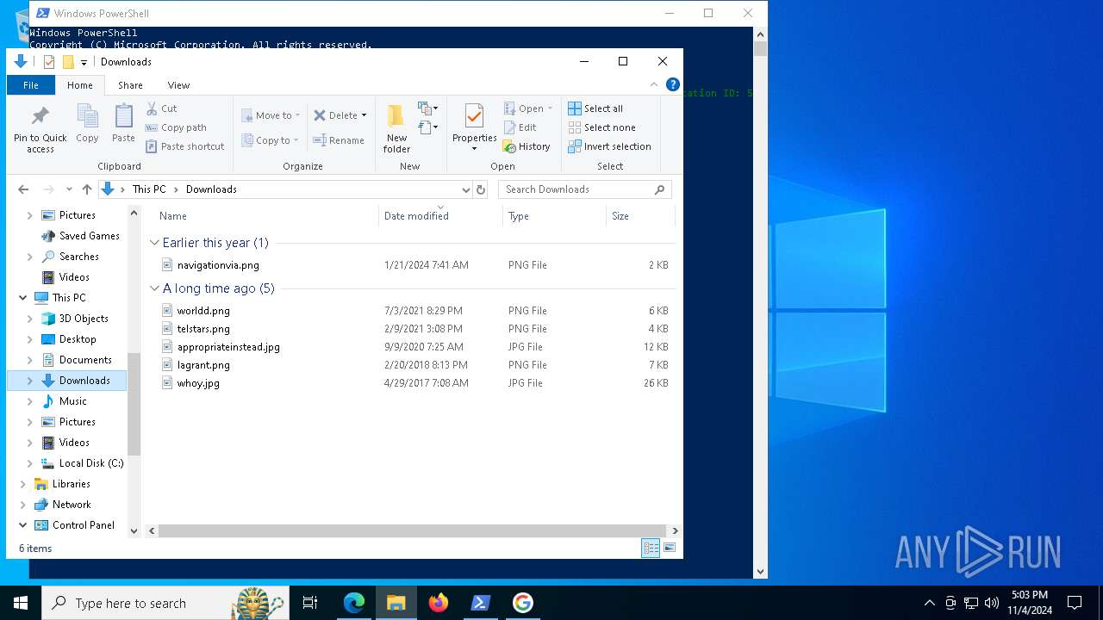Open address bar history dropdown

pos(465,189)
